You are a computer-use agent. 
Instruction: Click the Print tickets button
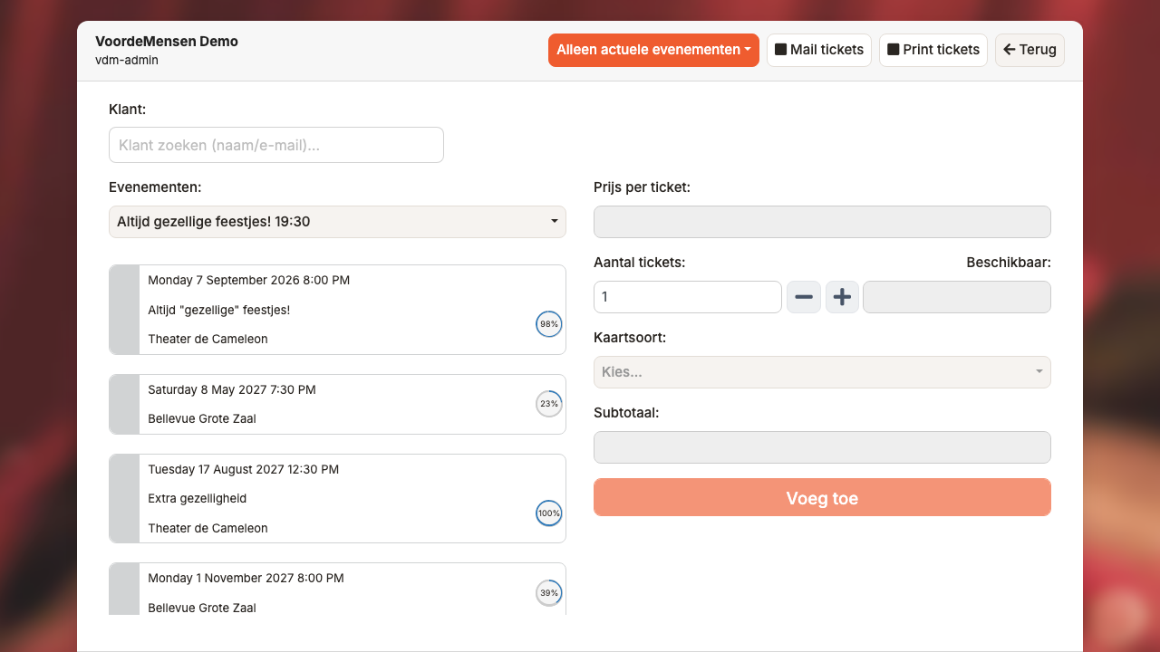(x=933, y=50)
